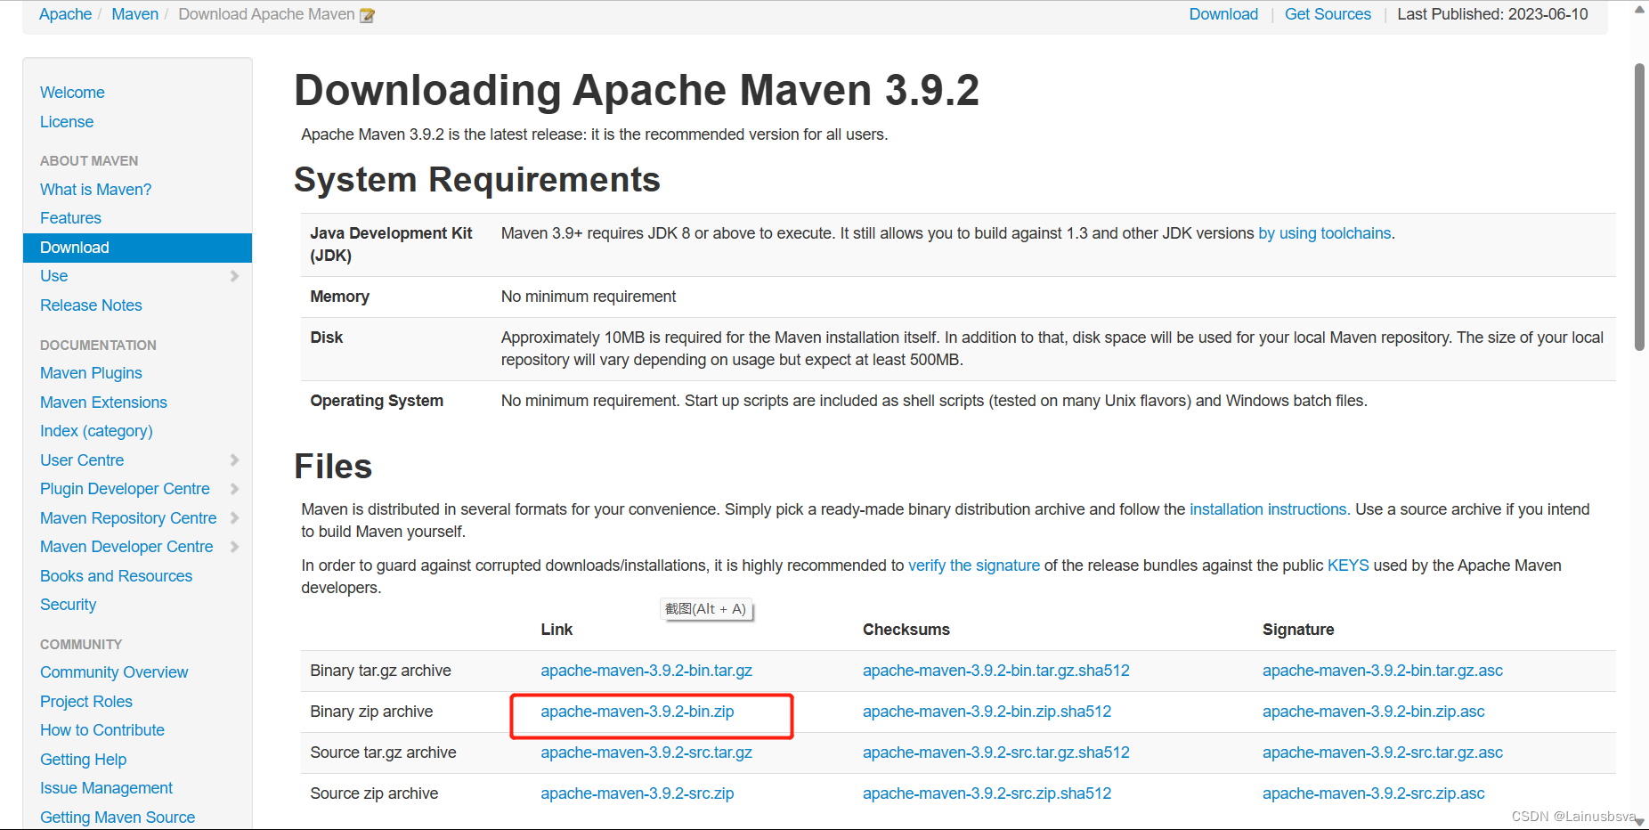This screenshot has width=1649, height=830.
Task: Expand the Use submenu chevron
Action: pyautogui.click(x=234, y=276)
